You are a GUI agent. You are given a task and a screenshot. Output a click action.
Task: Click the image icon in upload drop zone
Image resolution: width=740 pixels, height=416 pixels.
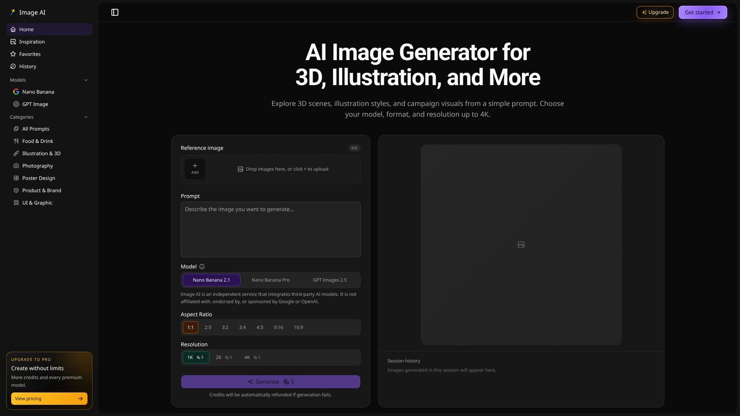click(x=240, y=169)
